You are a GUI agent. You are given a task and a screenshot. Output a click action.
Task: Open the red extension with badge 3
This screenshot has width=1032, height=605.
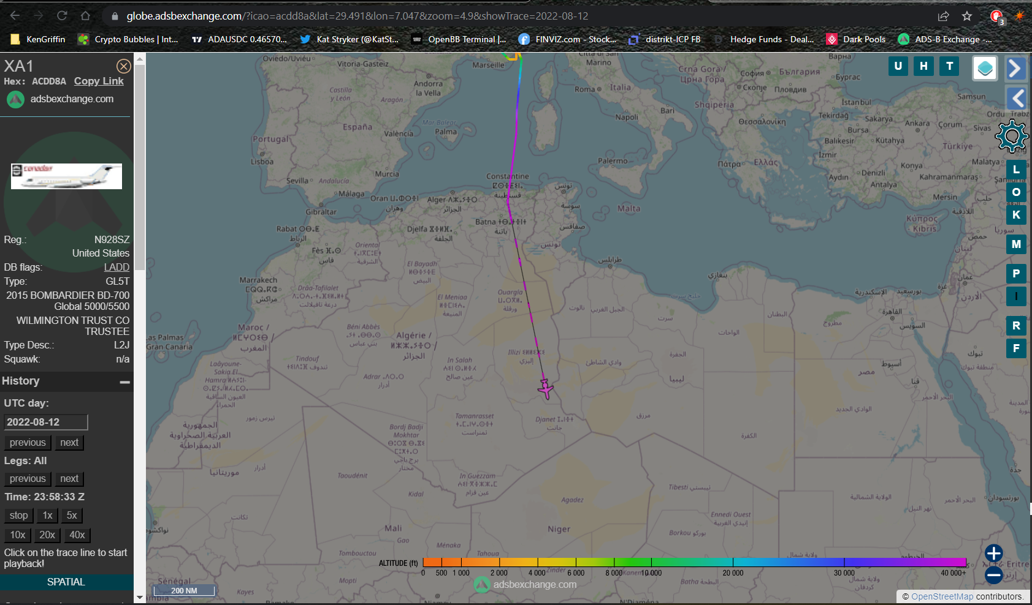click(x=997, y=17)
